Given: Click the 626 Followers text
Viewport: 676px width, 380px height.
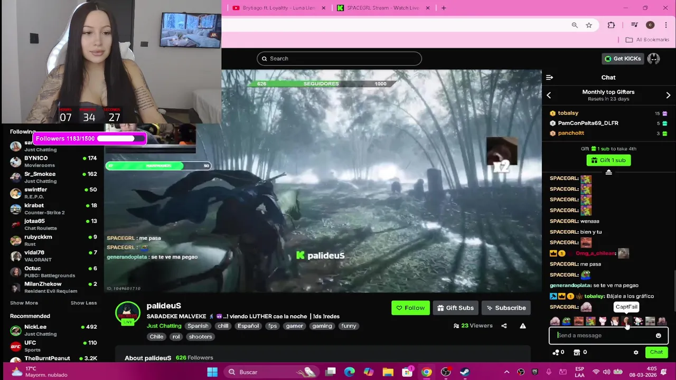Looking at the screenshot, I should pyautogui.click(x=194, y=358).
